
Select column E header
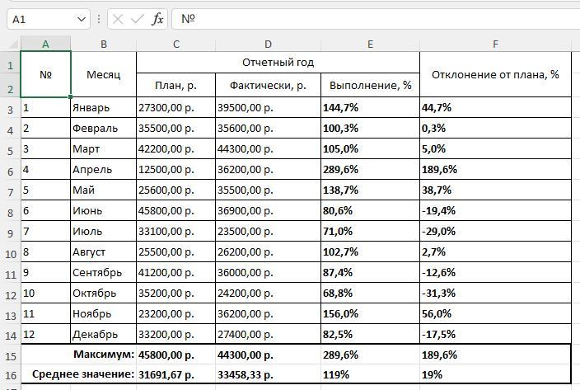click(x=370, y=45)
